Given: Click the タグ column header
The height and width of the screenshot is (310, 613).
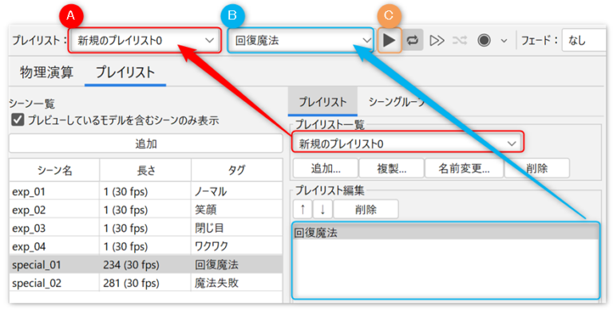Looking at the screenshot, I should [237, 171].
